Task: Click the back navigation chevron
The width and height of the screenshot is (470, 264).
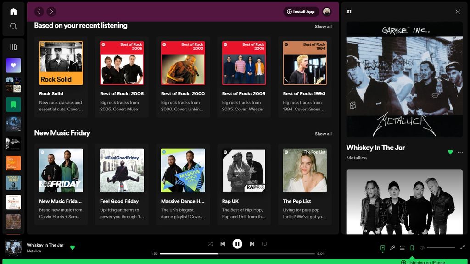Action: (39, 11)
